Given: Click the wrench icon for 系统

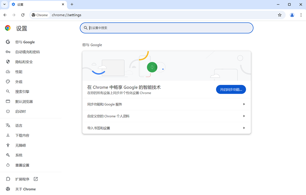Looking at the screenshot, I should coord(8,155).
